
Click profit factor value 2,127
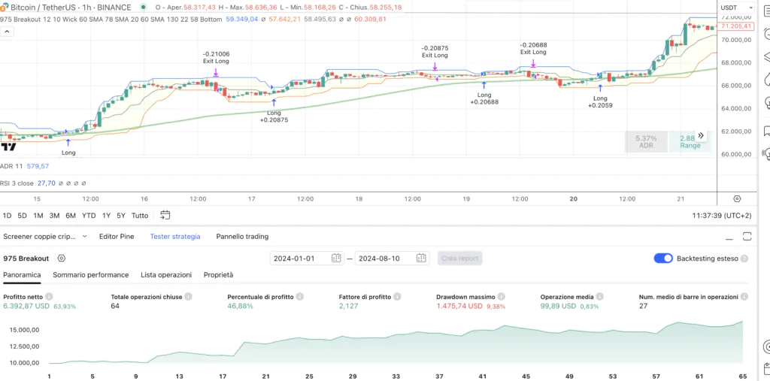coord(349,306)
